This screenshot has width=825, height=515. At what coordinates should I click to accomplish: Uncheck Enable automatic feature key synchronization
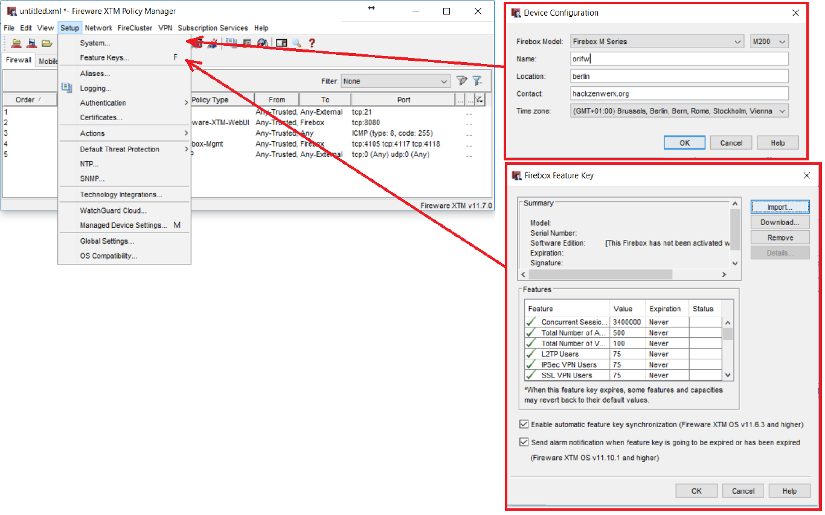pyautogui.click(x=524, y=425)
